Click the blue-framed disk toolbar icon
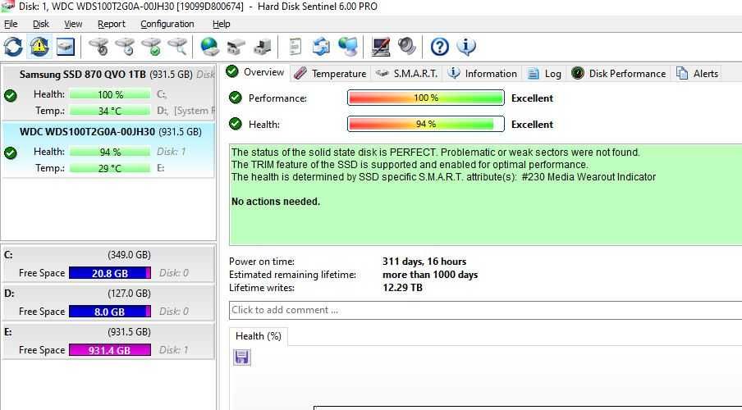Viewport: 742px width, 410px height. tap(66, 47)
